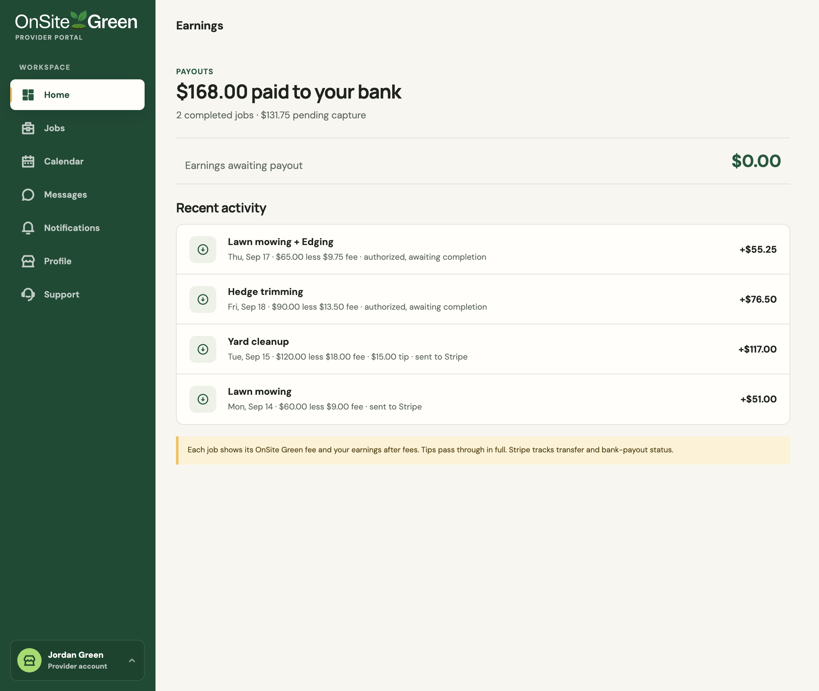Click the +$117.00 earnings amount

pos(757,349)
